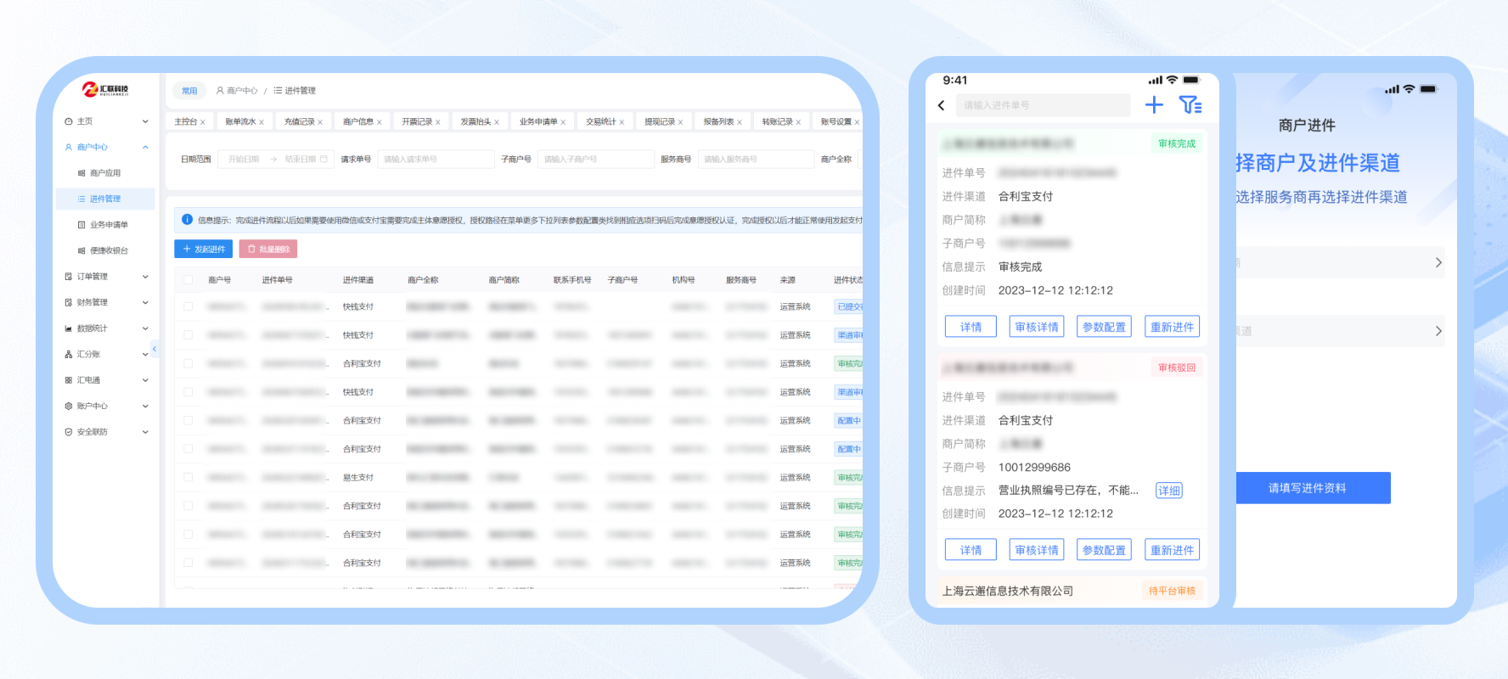This screenshot has width=1508, height=679.
Task: Select 商户应用 in the sidebar
Action: tap(105, 173)
